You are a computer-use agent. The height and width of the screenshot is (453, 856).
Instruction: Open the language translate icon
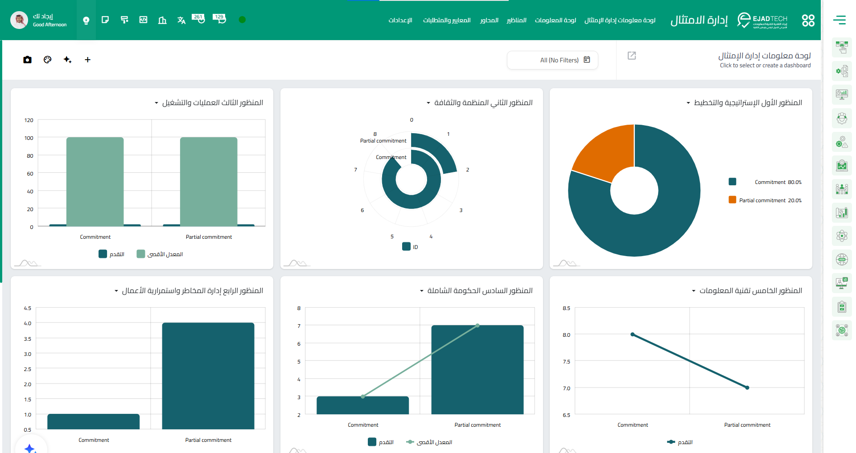[181, 20]
